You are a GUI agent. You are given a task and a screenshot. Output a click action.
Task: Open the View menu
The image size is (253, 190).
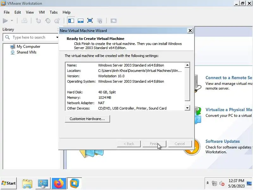(x=30, y=12)
